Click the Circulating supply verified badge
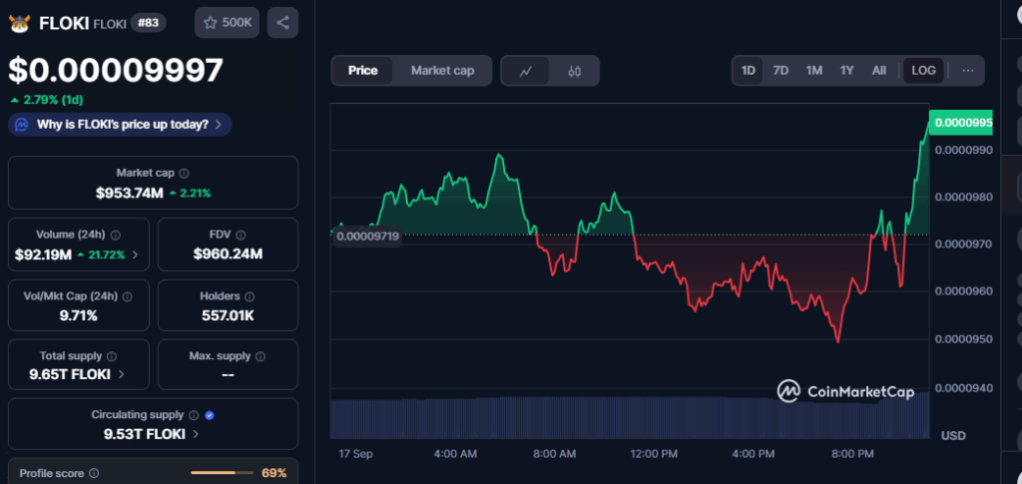Viewport: 1022px width, 484px height. click(x=209, y=415)
